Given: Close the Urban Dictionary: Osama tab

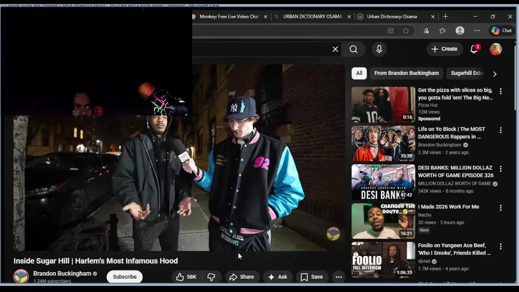Looking at the screenshot, I should pos(433,17).
